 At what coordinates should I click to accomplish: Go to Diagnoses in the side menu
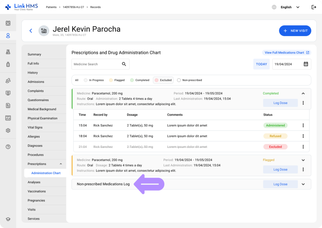coord(35,146)
